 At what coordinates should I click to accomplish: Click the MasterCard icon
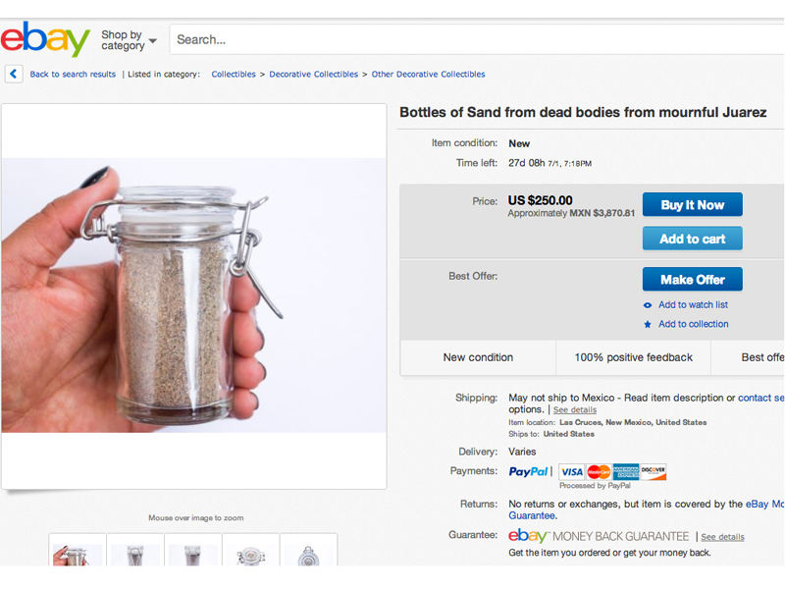point(599,472)
